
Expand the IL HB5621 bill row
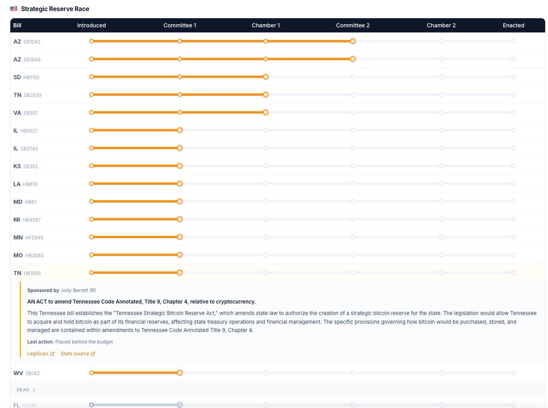(x=278, y=131)
